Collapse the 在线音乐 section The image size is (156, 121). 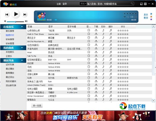(x=22, y=27)
